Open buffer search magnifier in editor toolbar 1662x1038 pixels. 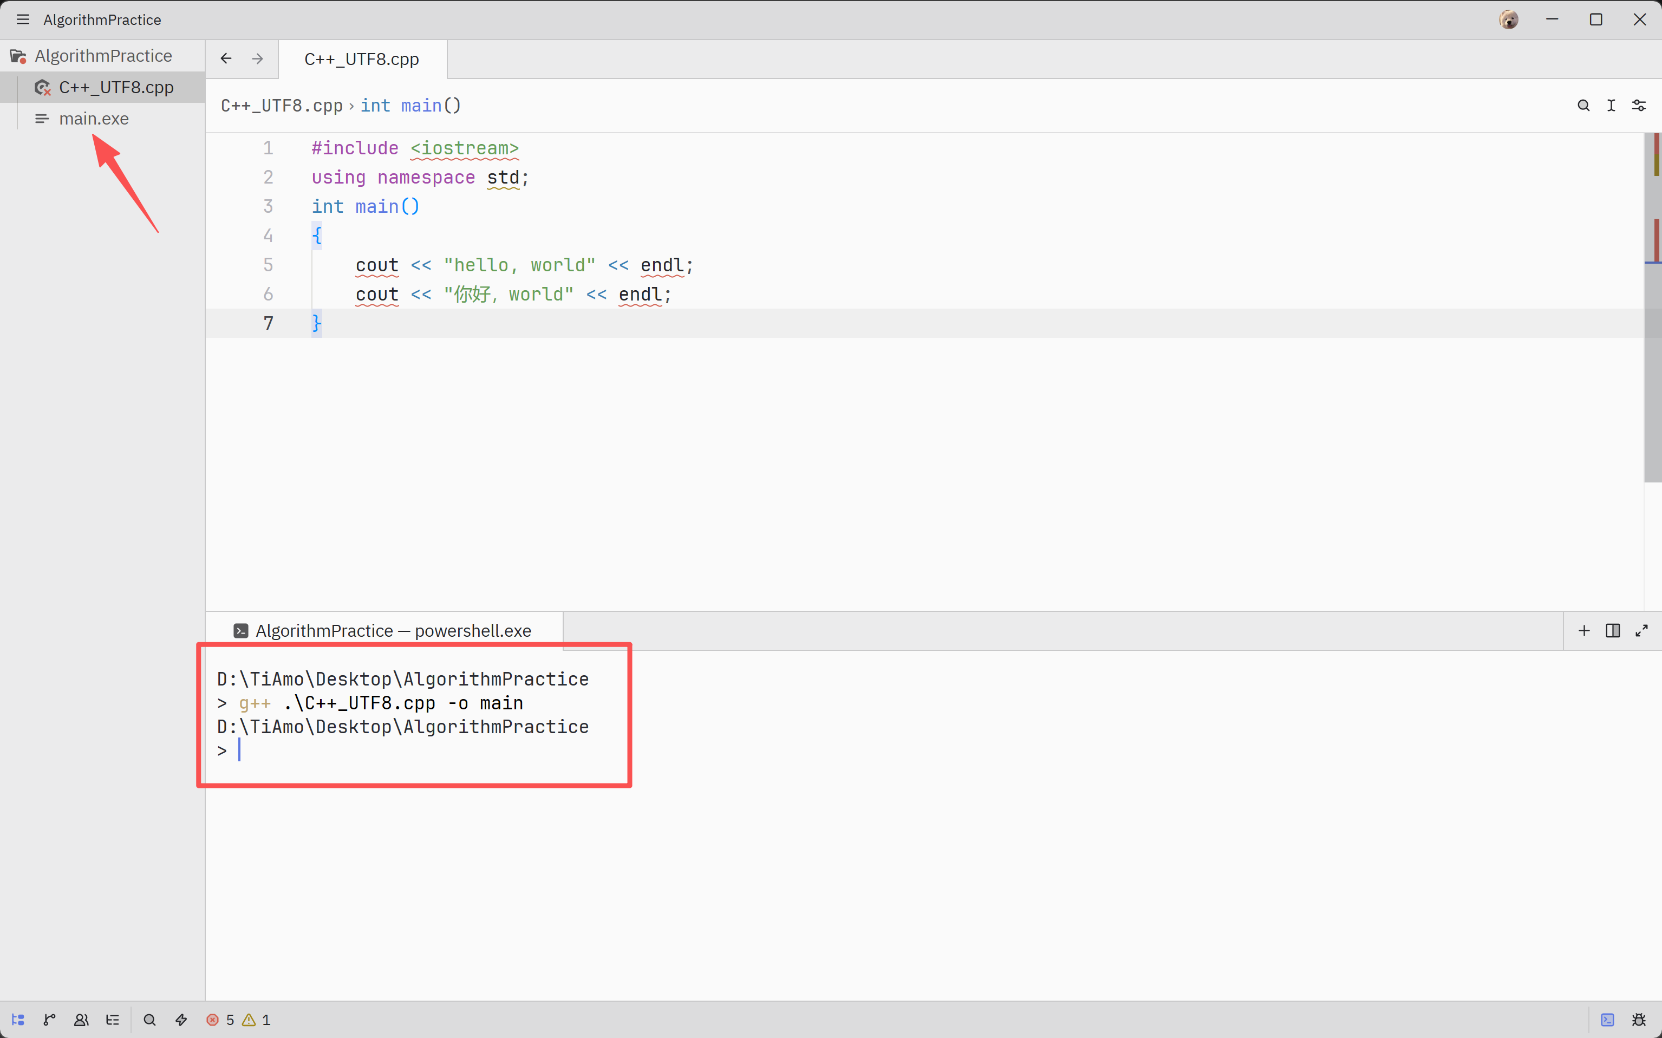tap(1583, 106)
